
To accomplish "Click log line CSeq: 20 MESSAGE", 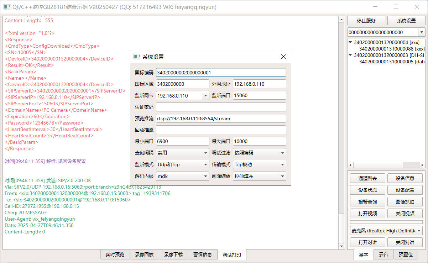I will (26, 212).
